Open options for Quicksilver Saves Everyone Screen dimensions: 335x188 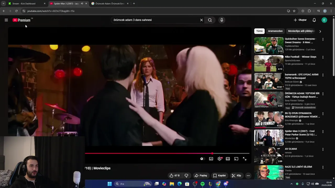[323, 39]
